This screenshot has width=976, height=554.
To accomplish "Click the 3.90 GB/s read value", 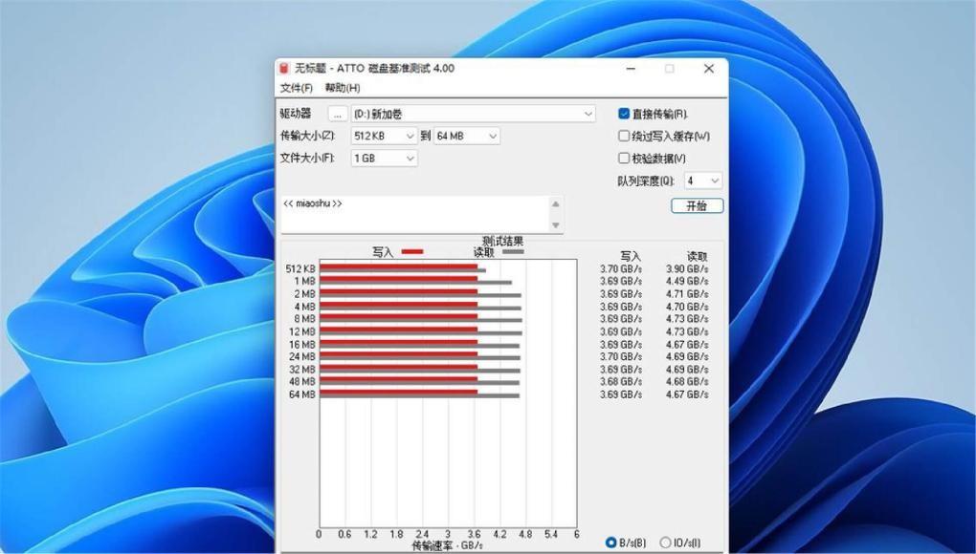I will point(687,269).
